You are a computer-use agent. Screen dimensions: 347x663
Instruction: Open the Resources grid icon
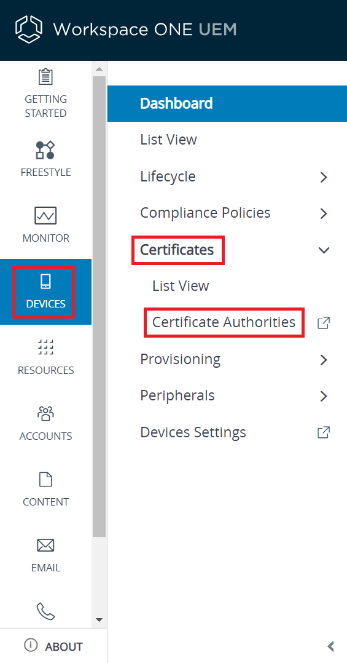45,347
